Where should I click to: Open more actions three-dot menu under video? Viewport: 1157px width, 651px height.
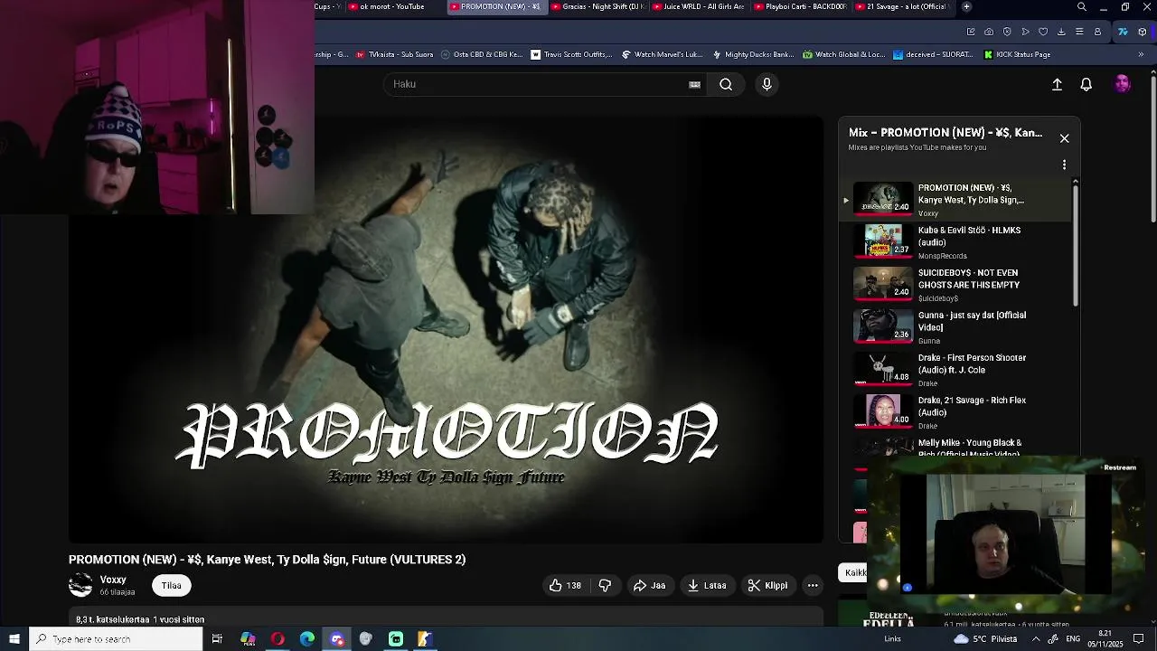coord(813,585)
